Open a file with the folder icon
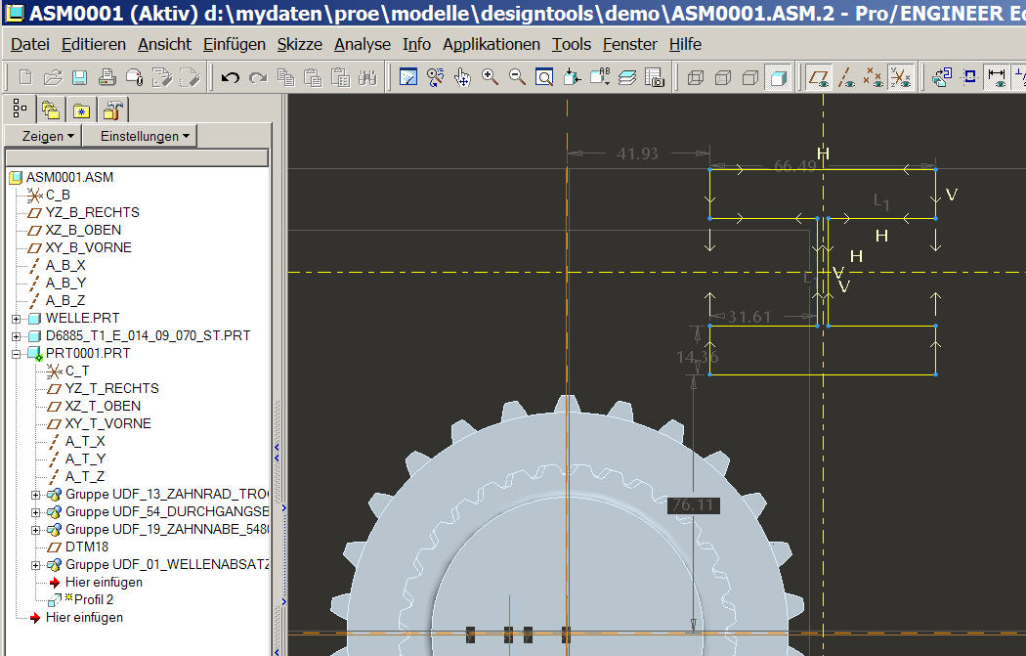The height and width of the screenshot is (656, 1026). [x=53, y=78]
